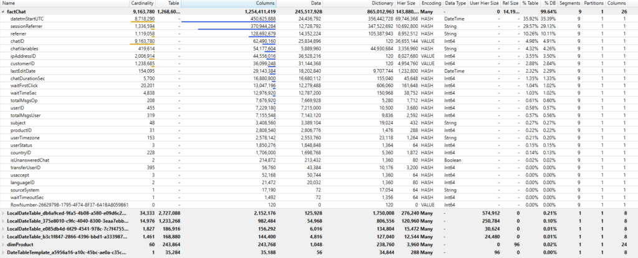Select the productID column row
The width and height of the screenshot is (638, 258).
click(319, 131)
